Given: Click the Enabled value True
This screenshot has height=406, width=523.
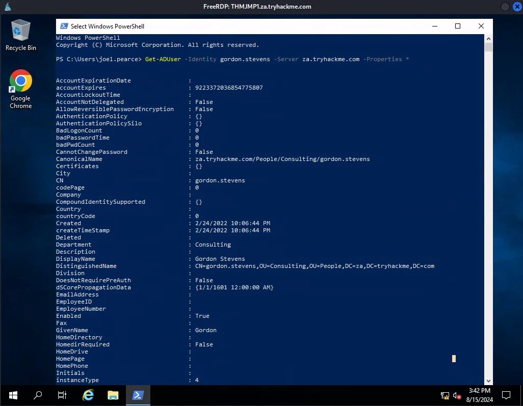Looking at the screenshot, I should pyautogui.click(x=202, y=316).
